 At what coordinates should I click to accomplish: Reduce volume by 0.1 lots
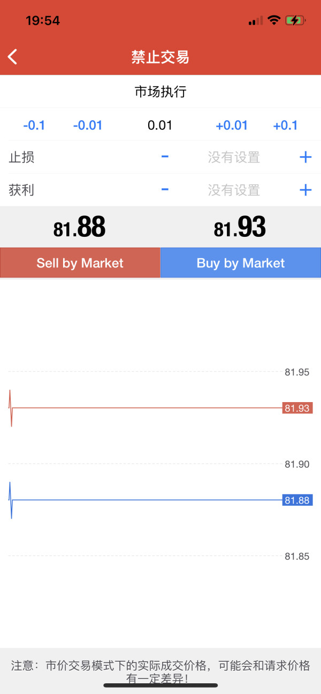coord(34,126)
